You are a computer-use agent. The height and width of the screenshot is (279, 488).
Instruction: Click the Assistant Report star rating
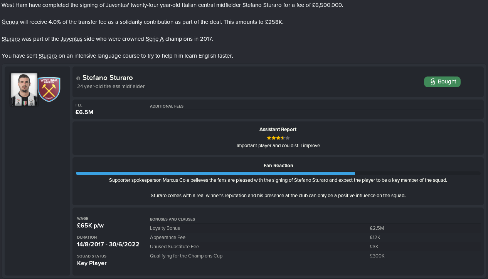point(278,138)
